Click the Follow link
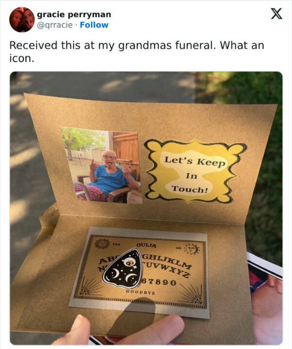292x349 pixels. coord(94,25)
